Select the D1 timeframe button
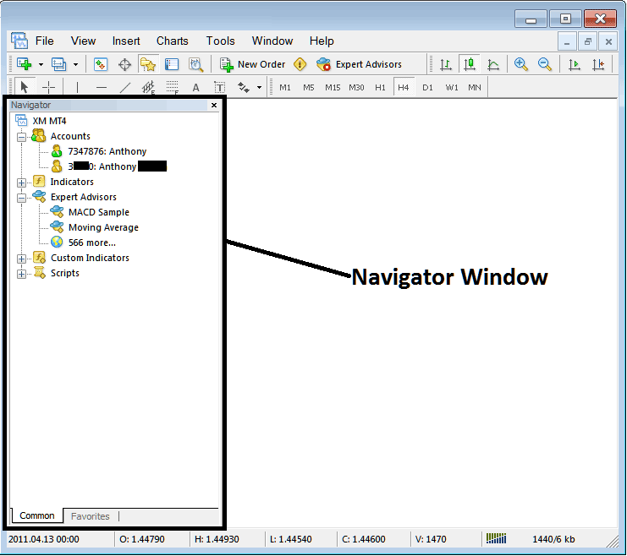This screenshot has width=627, height=556. pyautogui.click(x=427, y=87)
